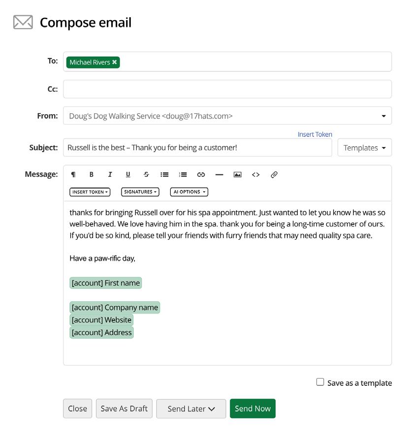Insert a numbered list
This screenshot has height=441, width=405.
(183, 174)
